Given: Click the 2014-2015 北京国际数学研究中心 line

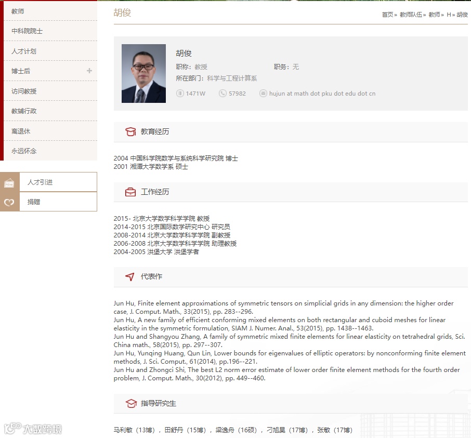Looking at the screenshot, I should (172, 227).
